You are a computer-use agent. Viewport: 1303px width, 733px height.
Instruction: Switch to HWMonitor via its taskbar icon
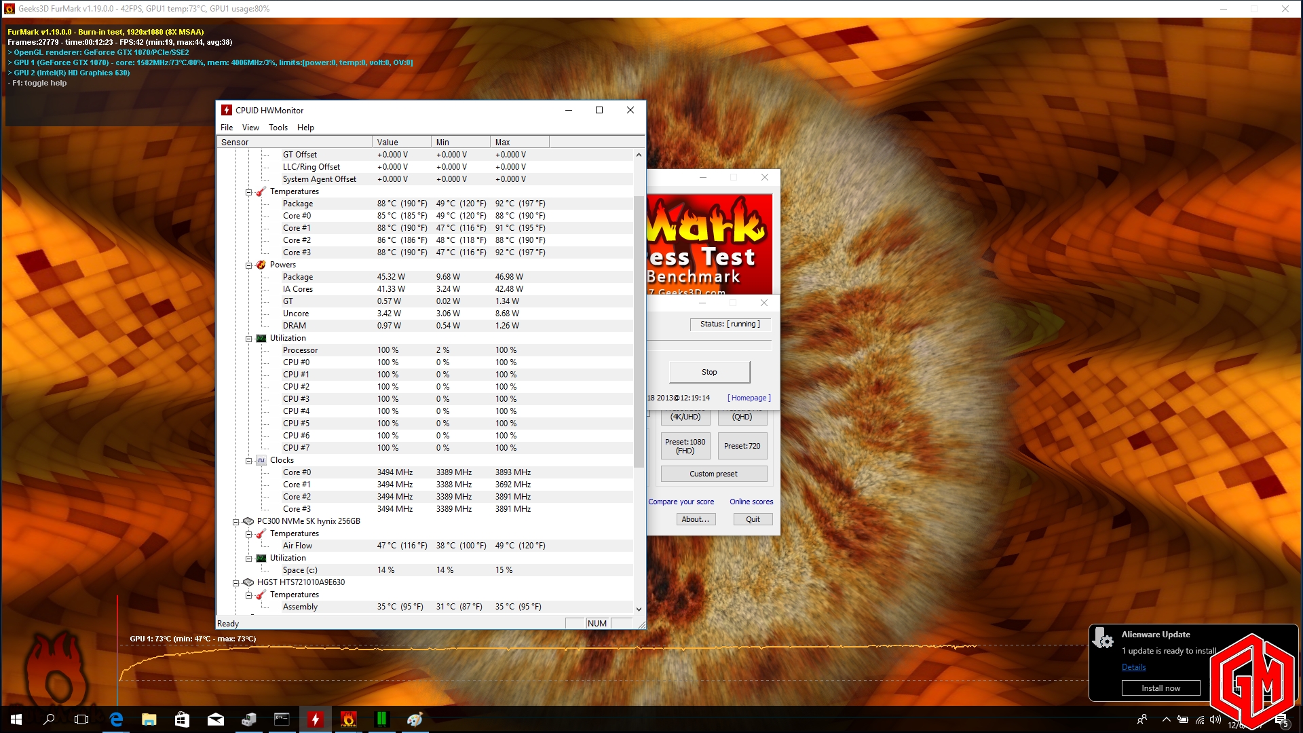click(x=315, y=719)
